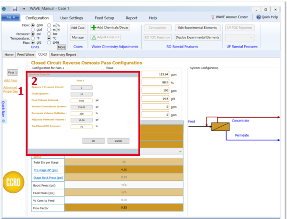287x219 pixels.
Task: Select gfd flux unit
Action: pyautogui.click(x=33, y=43)
